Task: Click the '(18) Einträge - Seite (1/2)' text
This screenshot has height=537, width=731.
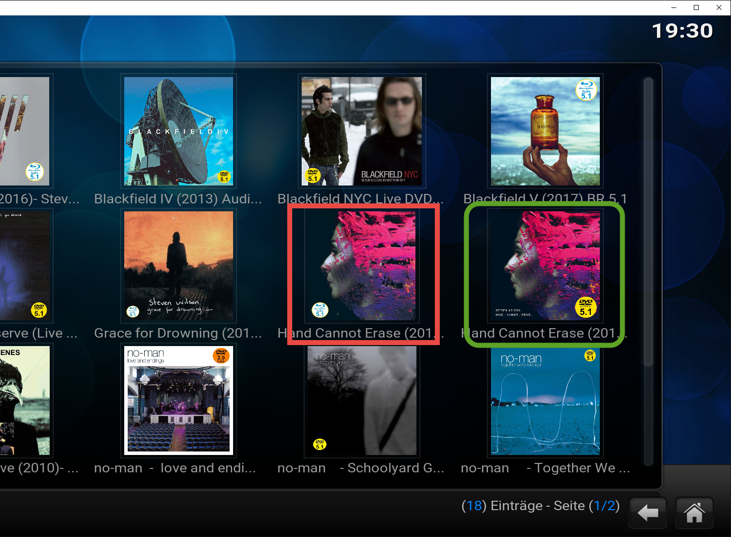Action: click(x=540, y=506)
